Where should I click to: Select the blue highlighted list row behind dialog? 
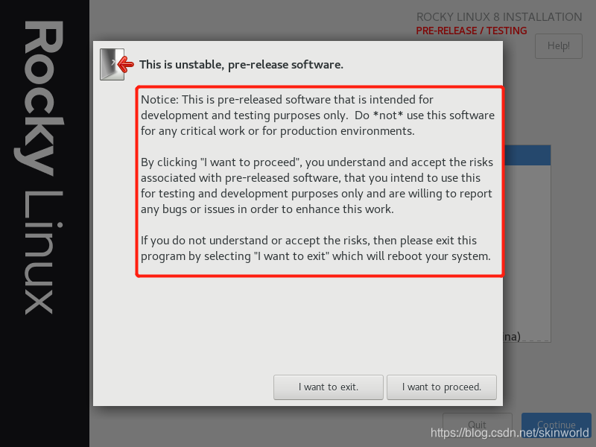click(527, 155)
